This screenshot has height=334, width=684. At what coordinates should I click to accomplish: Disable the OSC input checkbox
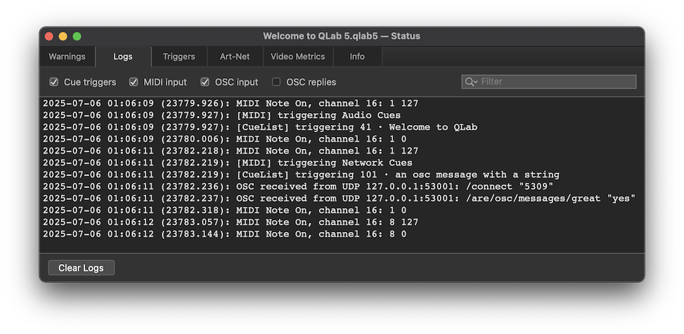(x=205, y=82)
